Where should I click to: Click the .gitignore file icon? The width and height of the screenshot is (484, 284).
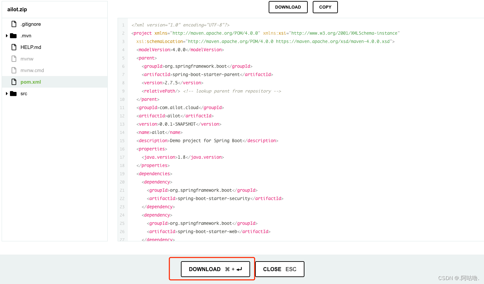pyautogui.click(x=14, y=24)
